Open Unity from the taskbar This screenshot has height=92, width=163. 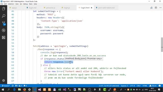[x=95, y=90]
